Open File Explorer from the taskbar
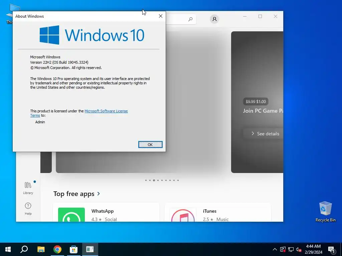 pyautogui.click(x=41, y=249)
